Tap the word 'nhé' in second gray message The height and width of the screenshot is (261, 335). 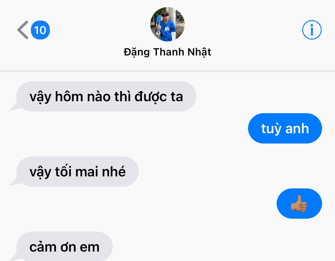tap(114, 172)
